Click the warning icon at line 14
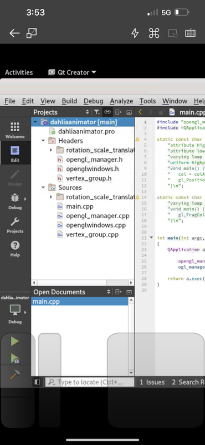Screen dimensions: 205x445 (x=137, y=197)
